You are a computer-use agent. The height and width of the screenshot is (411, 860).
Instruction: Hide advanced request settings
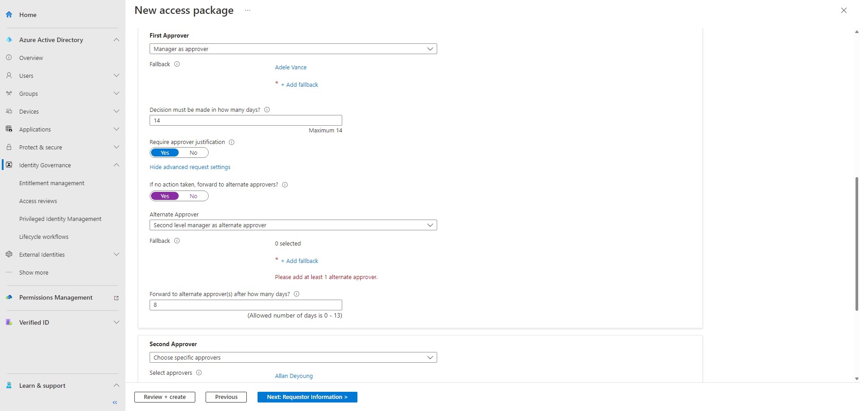click(x=190, y=167)
